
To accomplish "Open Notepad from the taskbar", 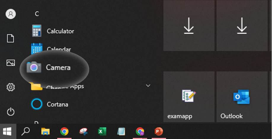I will [x=121, y=131].
